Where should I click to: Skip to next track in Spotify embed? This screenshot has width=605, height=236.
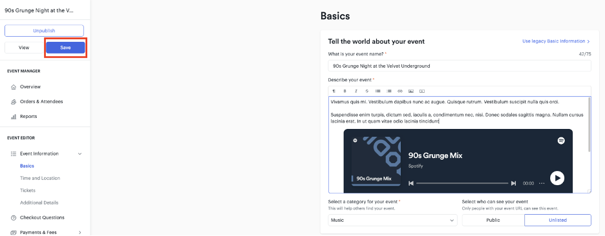tap(514, 183)
